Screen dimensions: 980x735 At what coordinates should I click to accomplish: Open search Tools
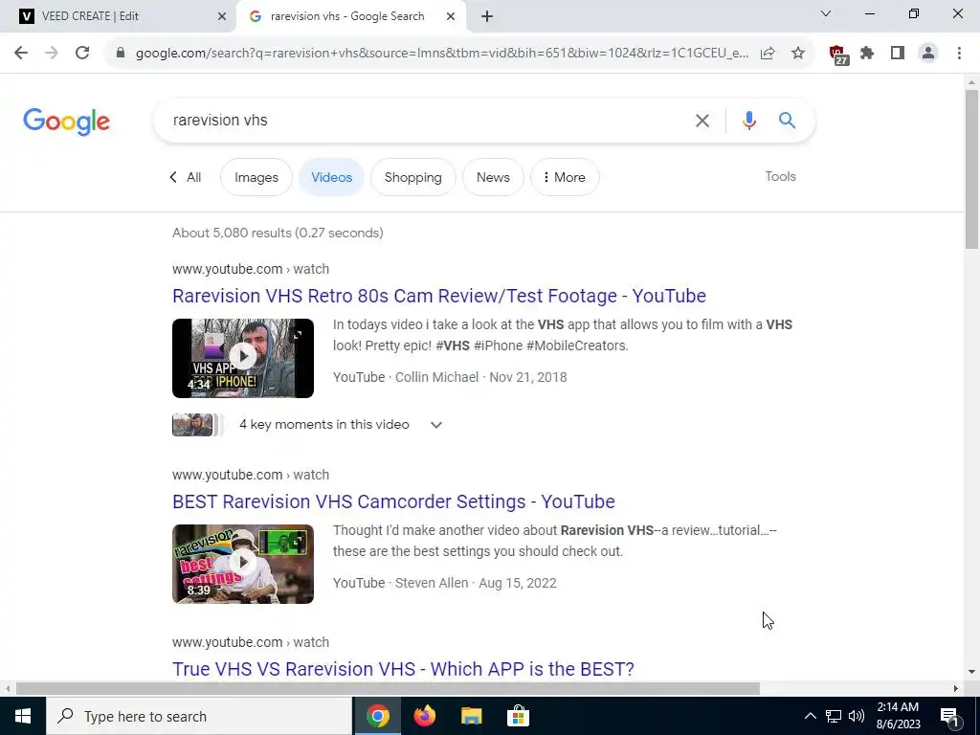781,177
